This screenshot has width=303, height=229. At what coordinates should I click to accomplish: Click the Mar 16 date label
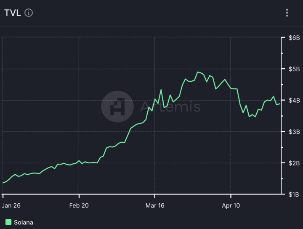pyautogui.click(x=155, y=205)
